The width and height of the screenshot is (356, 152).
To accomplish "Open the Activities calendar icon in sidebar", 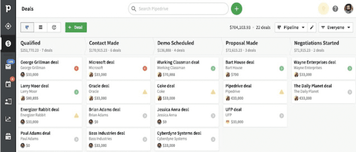I will 8,84.
